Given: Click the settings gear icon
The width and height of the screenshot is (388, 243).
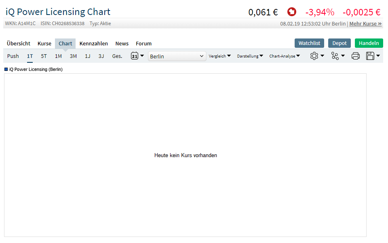Looking at the screenshot, I should click(314, 56).
